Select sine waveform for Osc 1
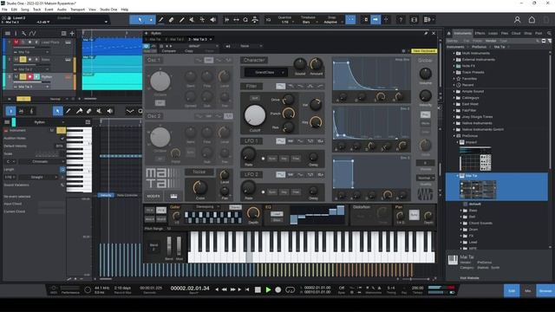The width and height of the screenshot is (555, 312). coord(199,60)
